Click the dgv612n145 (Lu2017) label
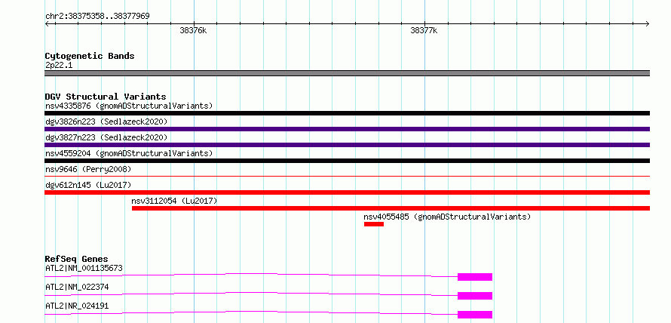 click(x=88, y=185)
